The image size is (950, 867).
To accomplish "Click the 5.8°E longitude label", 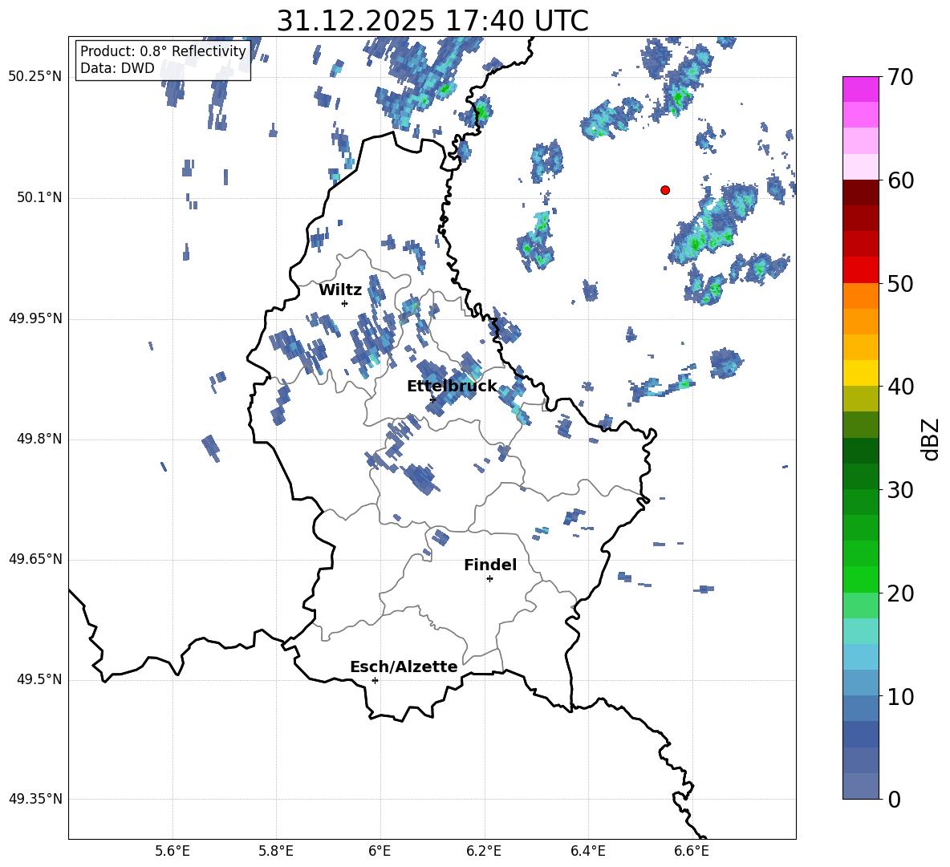I will 276,851.
